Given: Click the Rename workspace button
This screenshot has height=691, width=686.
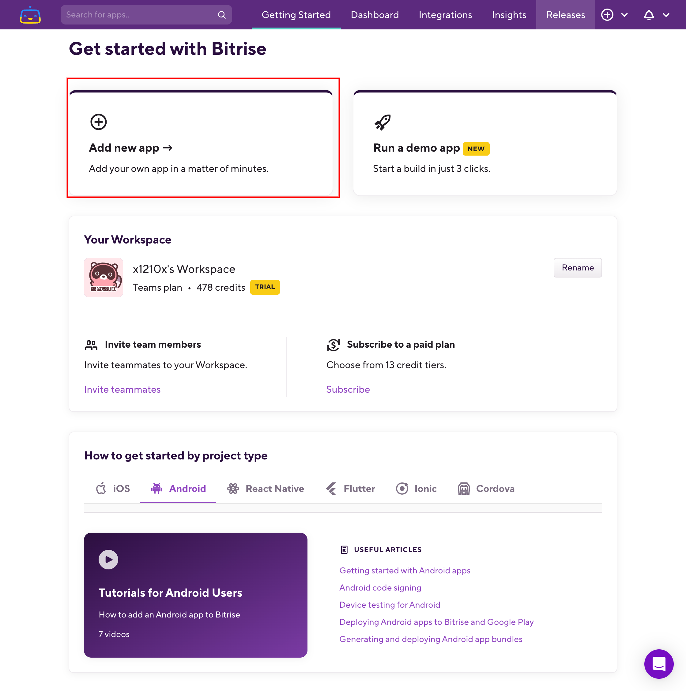Looking at the screenshot, I should pos(578,267).
